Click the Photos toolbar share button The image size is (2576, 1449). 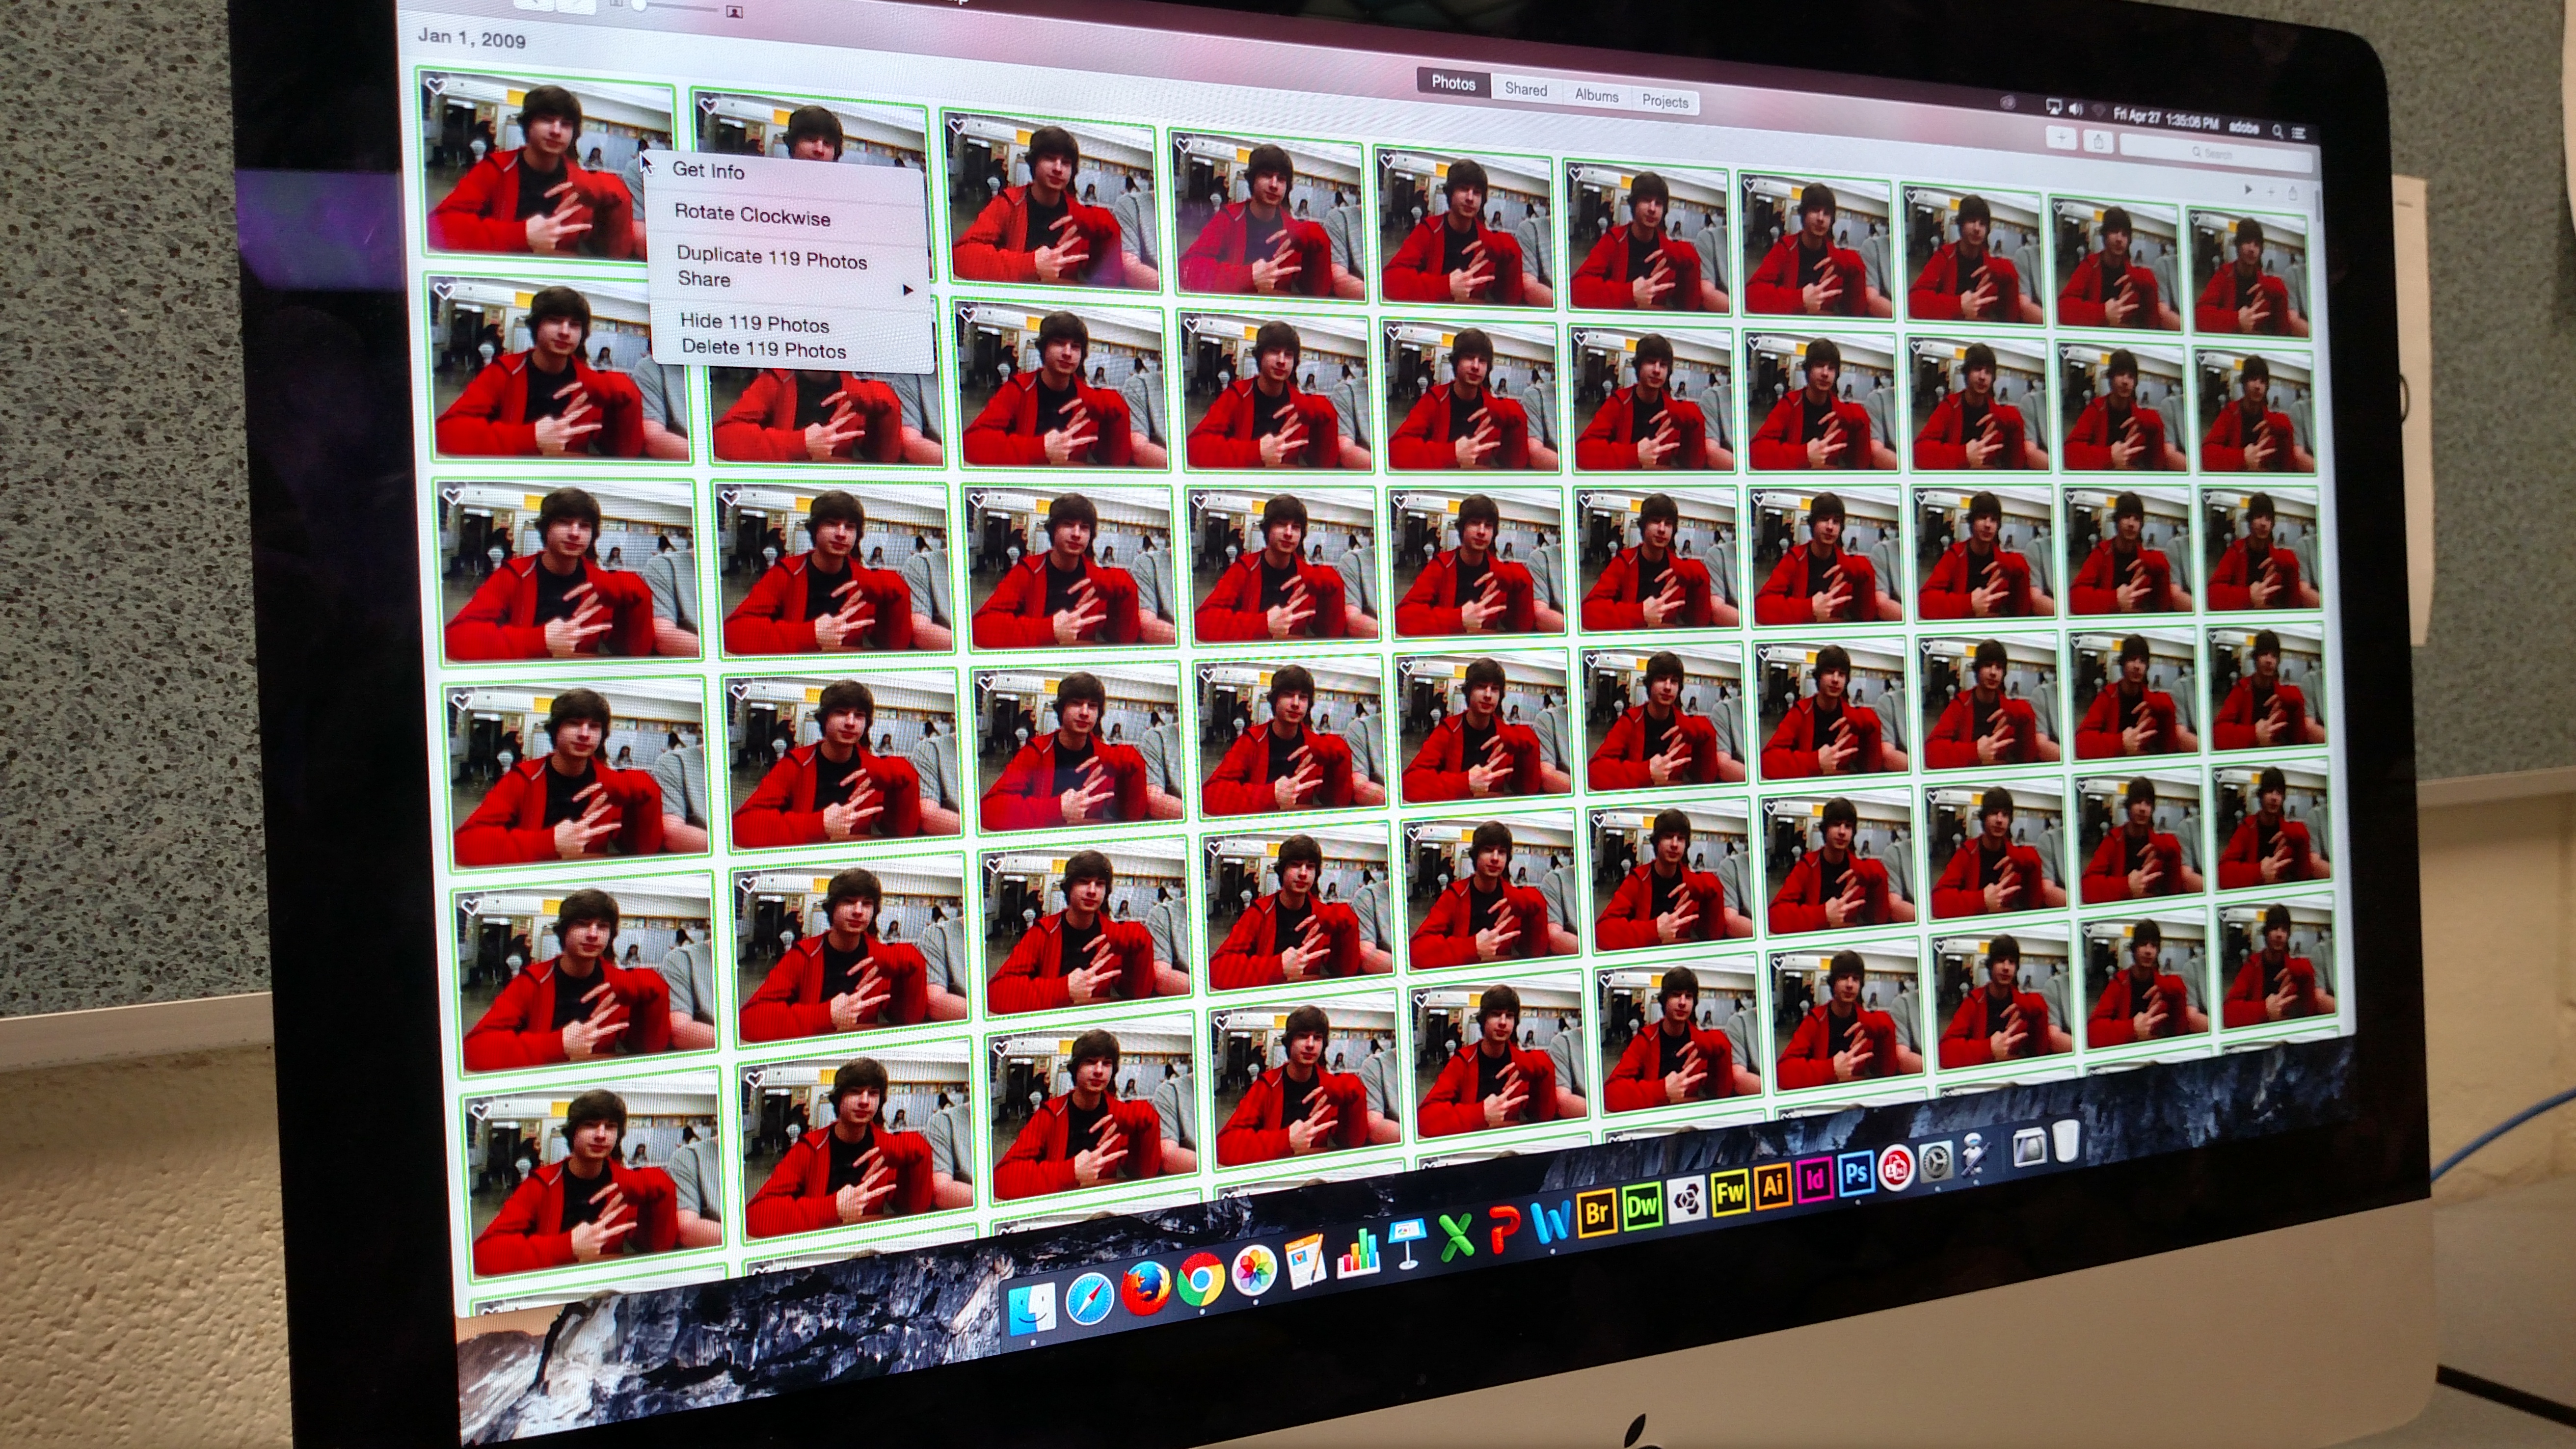(x=2099, y=142)
